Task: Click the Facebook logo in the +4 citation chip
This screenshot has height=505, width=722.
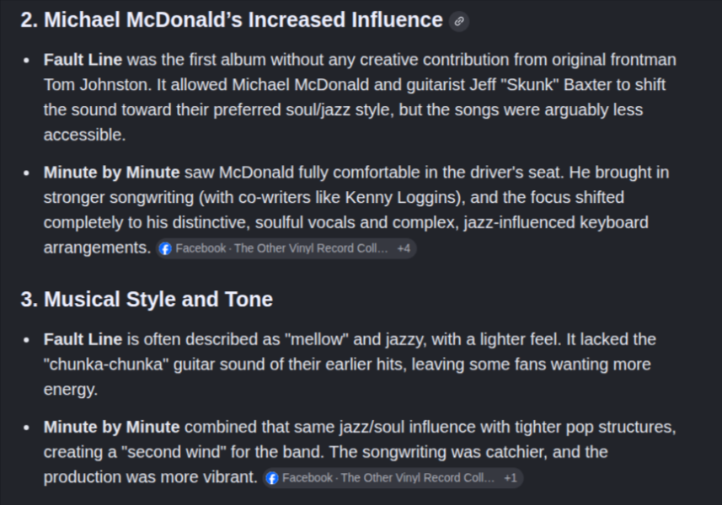Action: tap(165, 249)
